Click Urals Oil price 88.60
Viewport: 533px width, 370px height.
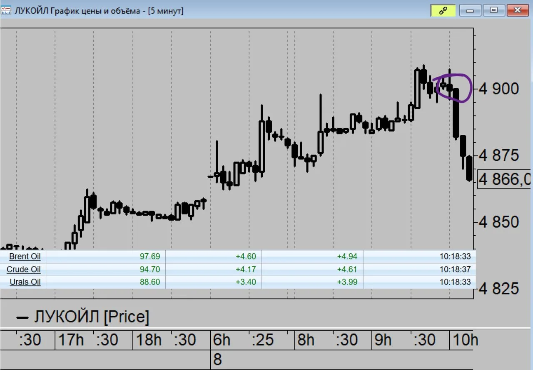point(149,282)
